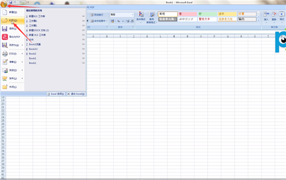Choose 关闭 (Close) in Office menu
The image size is (286, 180).
[x=12, y=87]
